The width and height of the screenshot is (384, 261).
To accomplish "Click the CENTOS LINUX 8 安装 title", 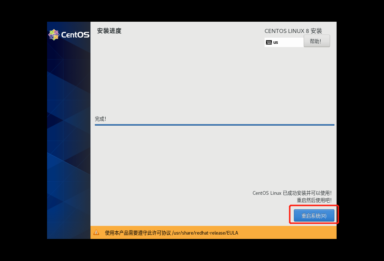I will pos(293,31).
